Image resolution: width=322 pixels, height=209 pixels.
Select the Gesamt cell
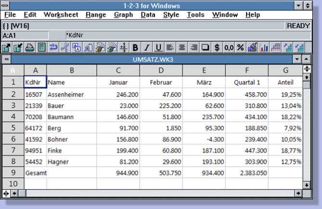(35, 173)
